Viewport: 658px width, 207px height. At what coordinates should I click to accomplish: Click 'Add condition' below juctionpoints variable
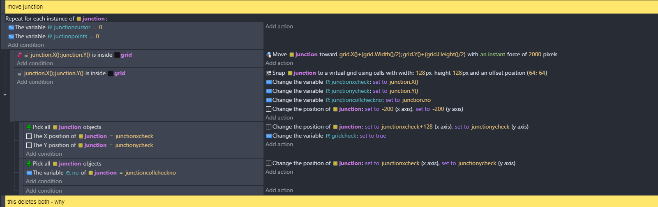coord(26,45)
